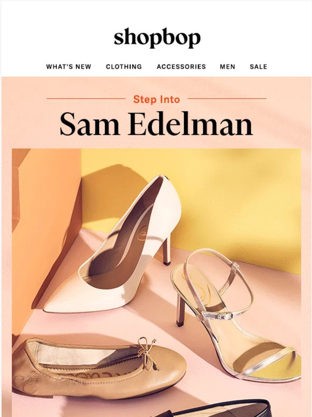Click the Sam Edelman headline

point(156,124)
